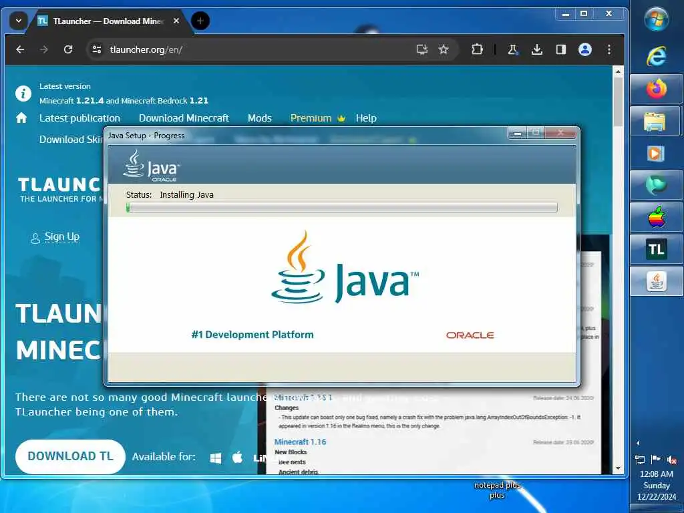Image resolution: width=684 pixels, height=513 pixels.
Task: Open the Mods menu item
Action: coord(260,118)
